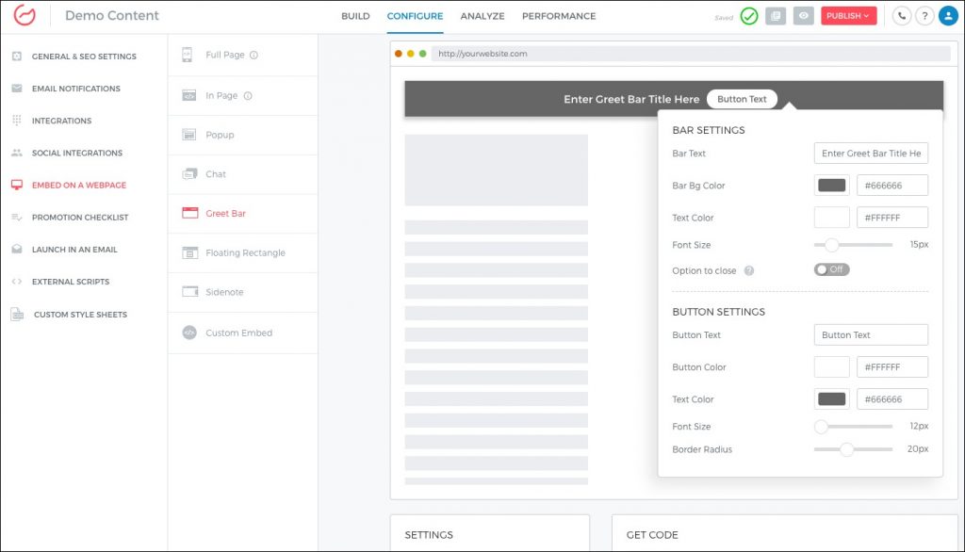Screen dimensions: 965x552
Task: Open the Publish dropdown button
Action: point(848,16)
